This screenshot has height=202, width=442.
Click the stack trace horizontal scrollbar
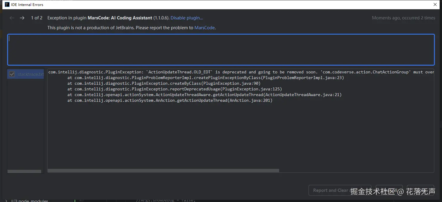(163, 171)
